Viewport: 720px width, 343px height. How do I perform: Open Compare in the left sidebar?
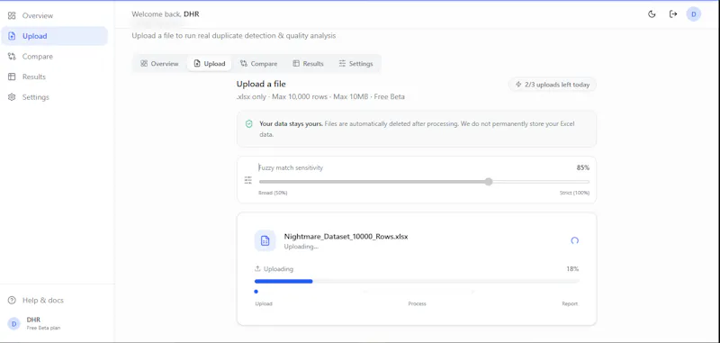tap(54, 57)
